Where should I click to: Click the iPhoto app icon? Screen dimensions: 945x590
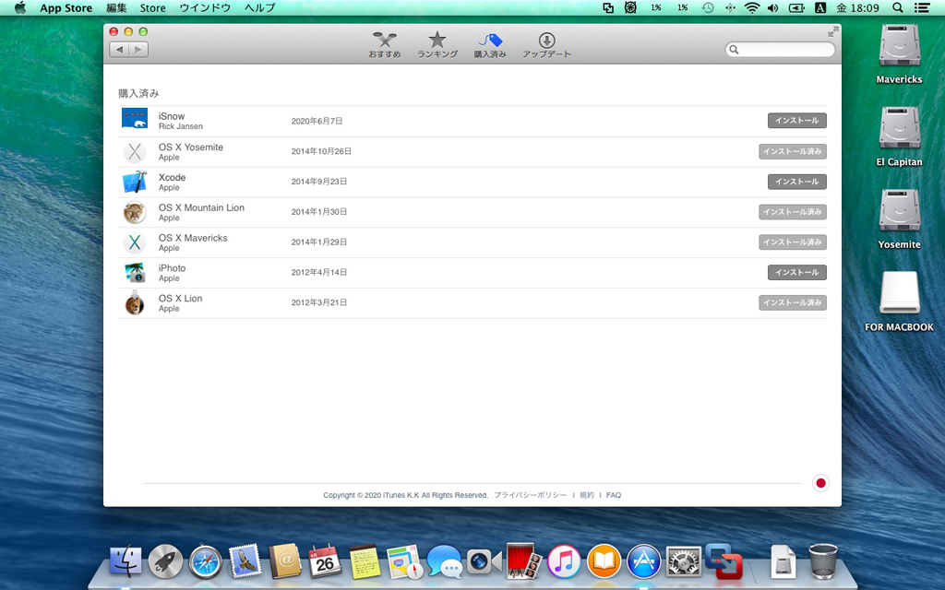click(135, 272)
